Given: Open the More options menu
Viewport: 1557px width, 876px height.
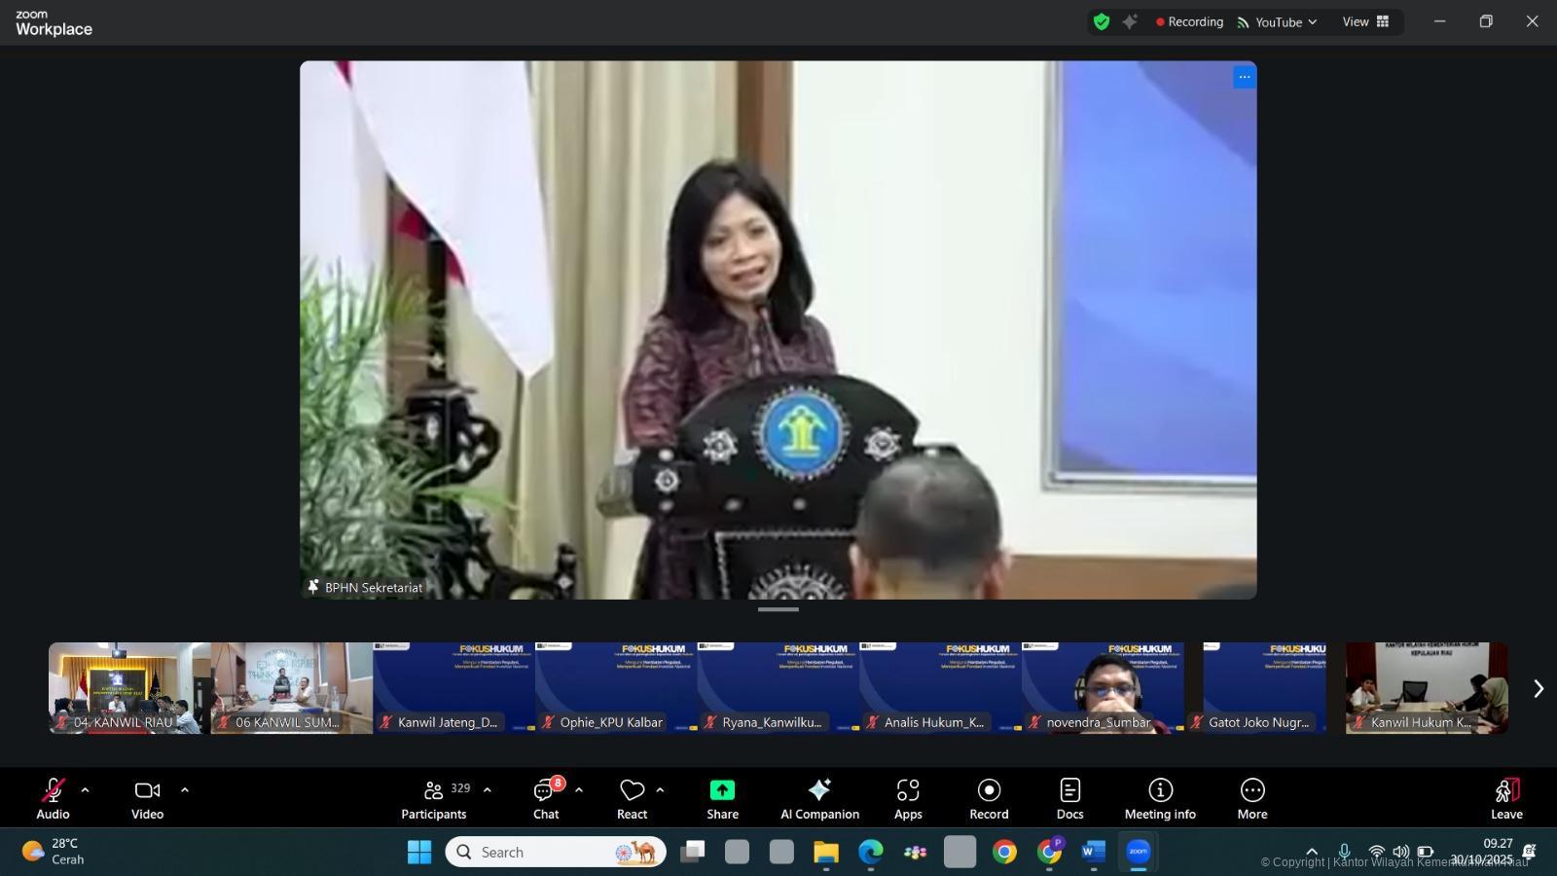Looking at the screenshot, I should tap(1252, 798).
